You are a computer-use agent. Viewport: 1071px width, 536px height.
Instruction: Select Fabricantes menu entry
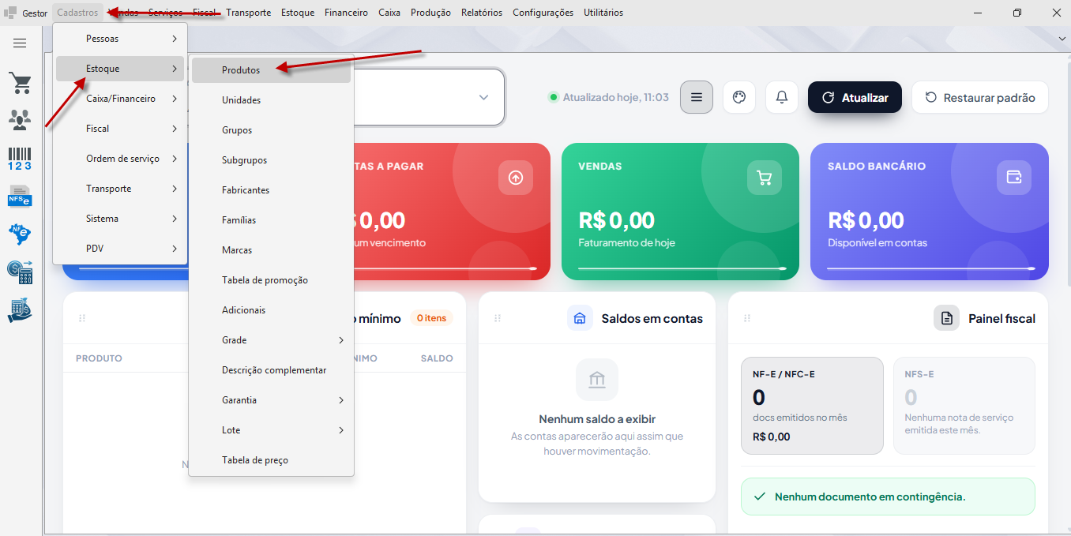tap(271, 190)
